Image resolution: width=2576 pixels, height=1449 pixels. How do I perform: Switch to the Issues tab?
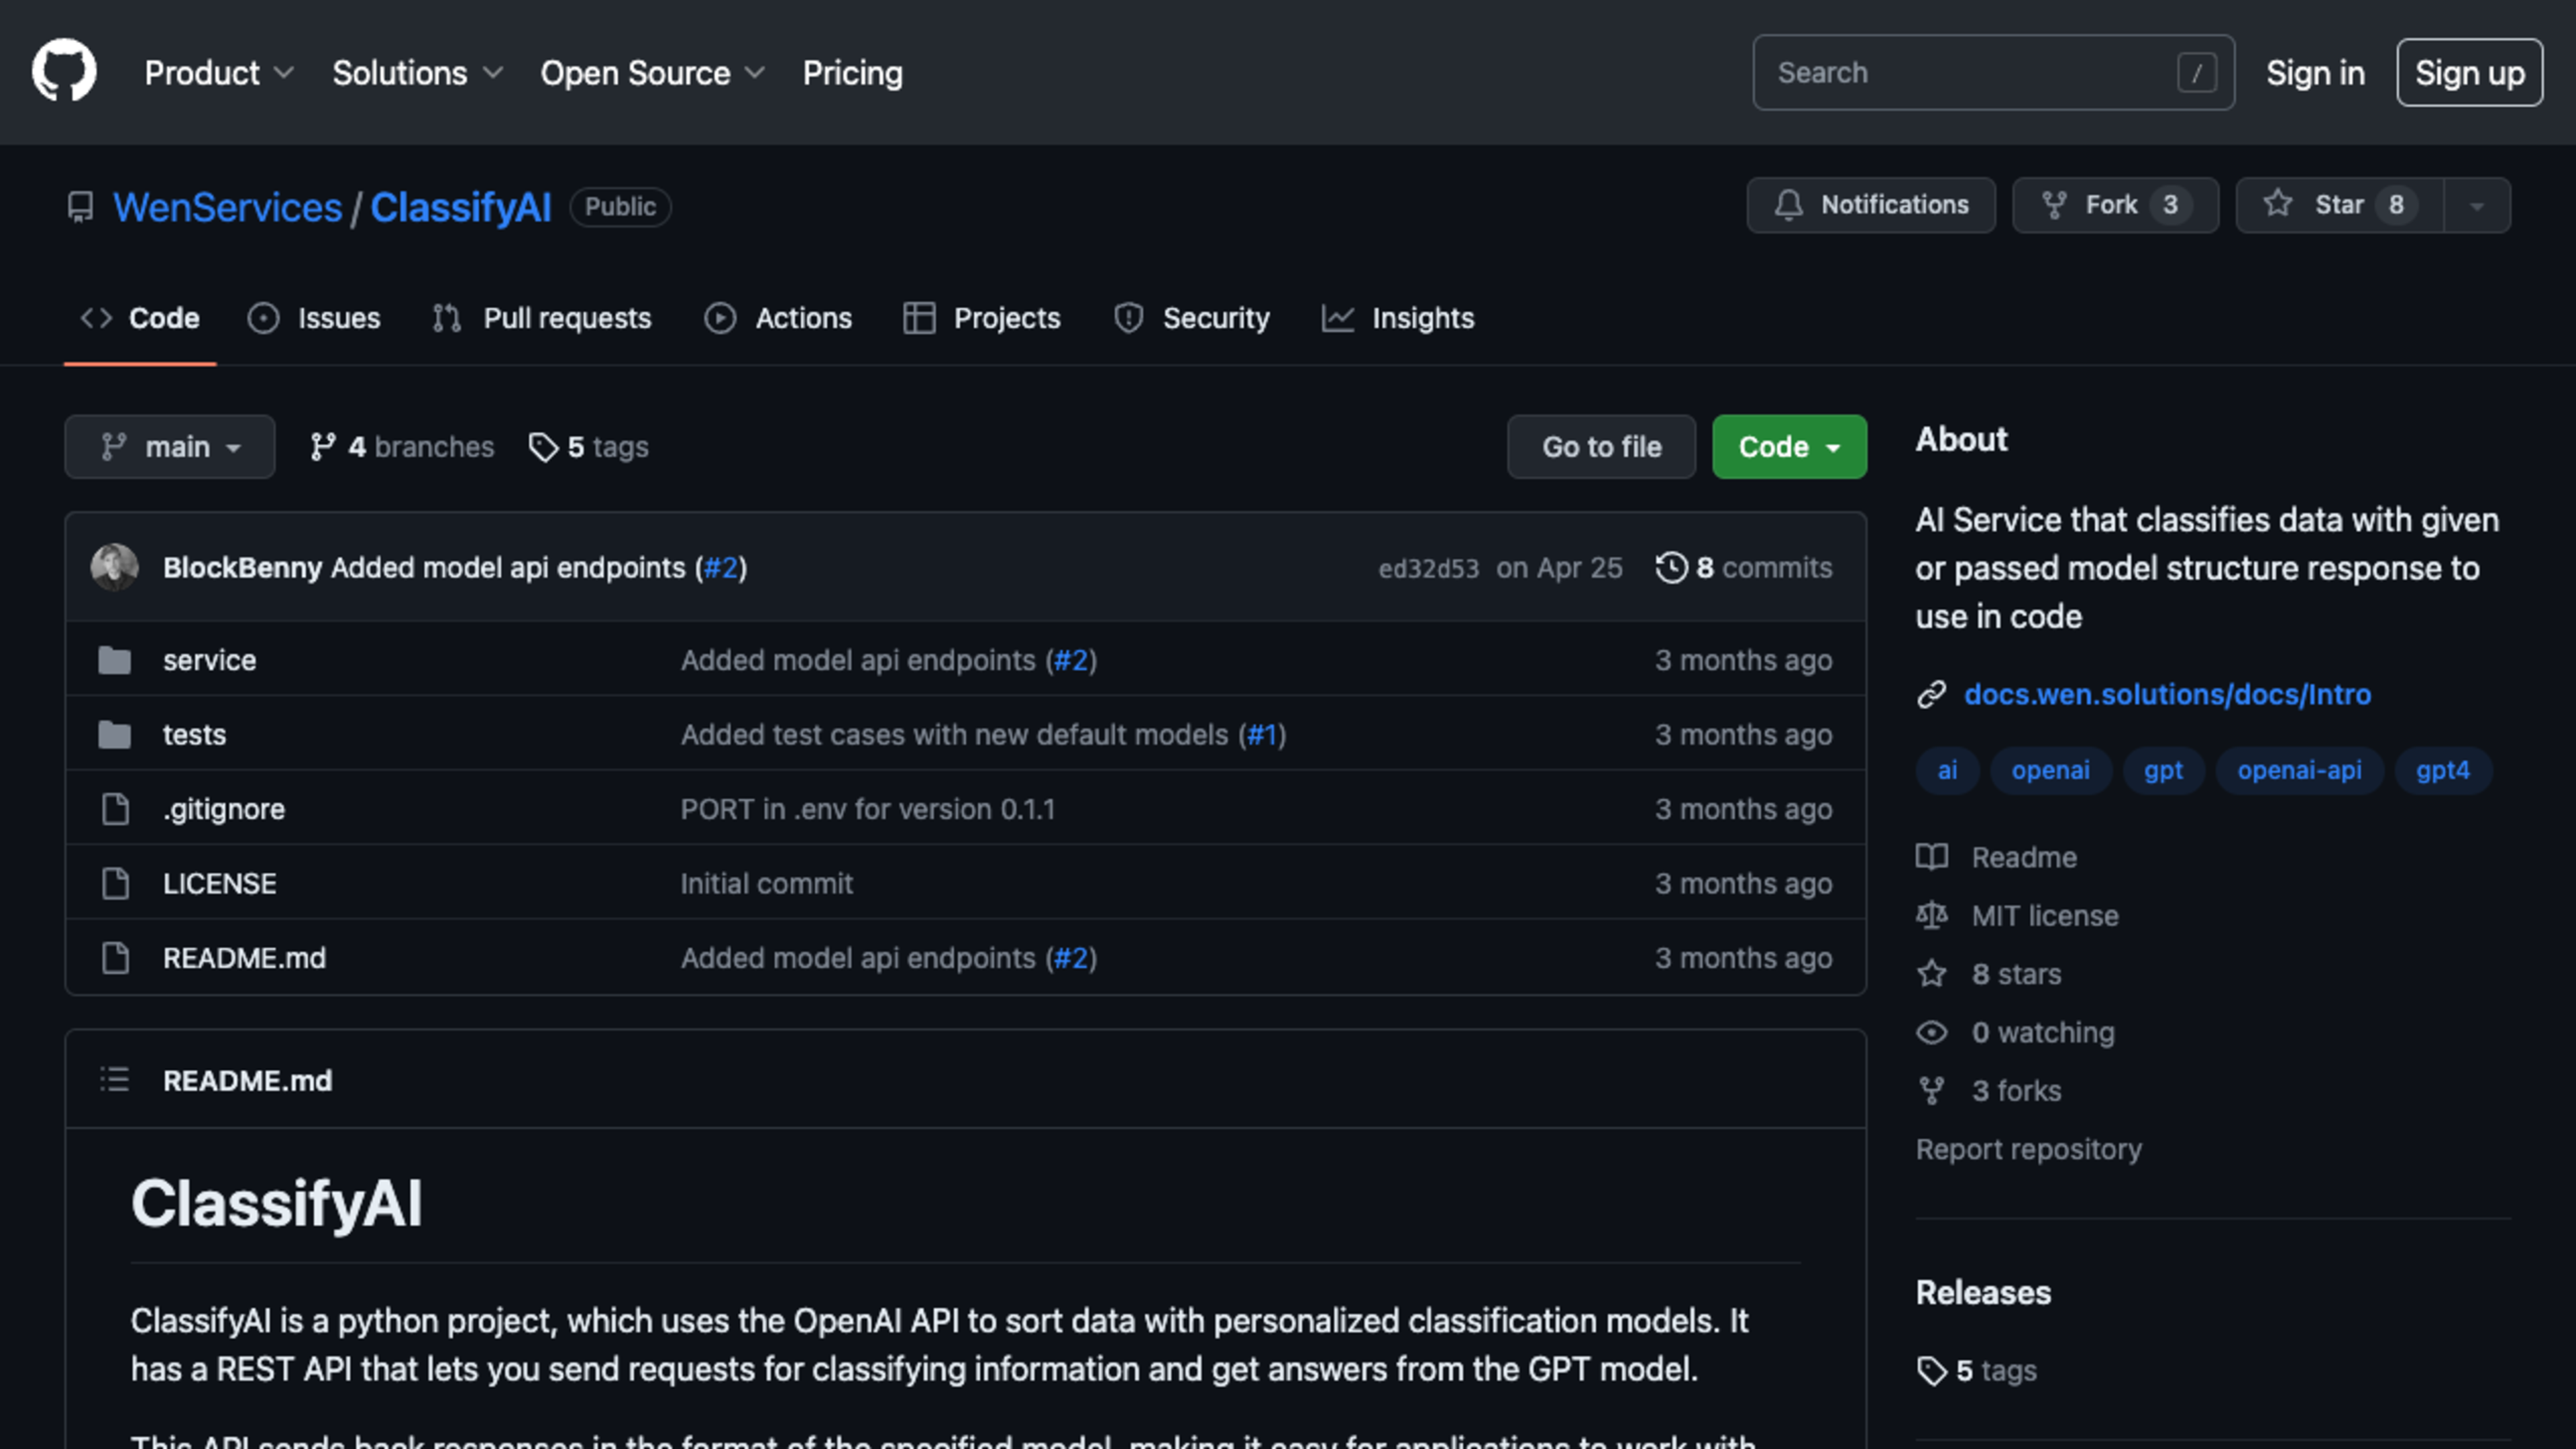click(314, 318)
